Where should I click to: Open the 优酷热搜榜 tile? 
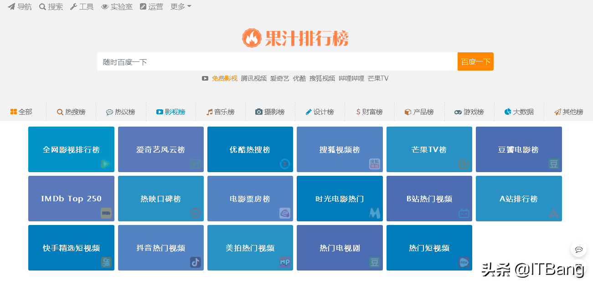[250, 149]
